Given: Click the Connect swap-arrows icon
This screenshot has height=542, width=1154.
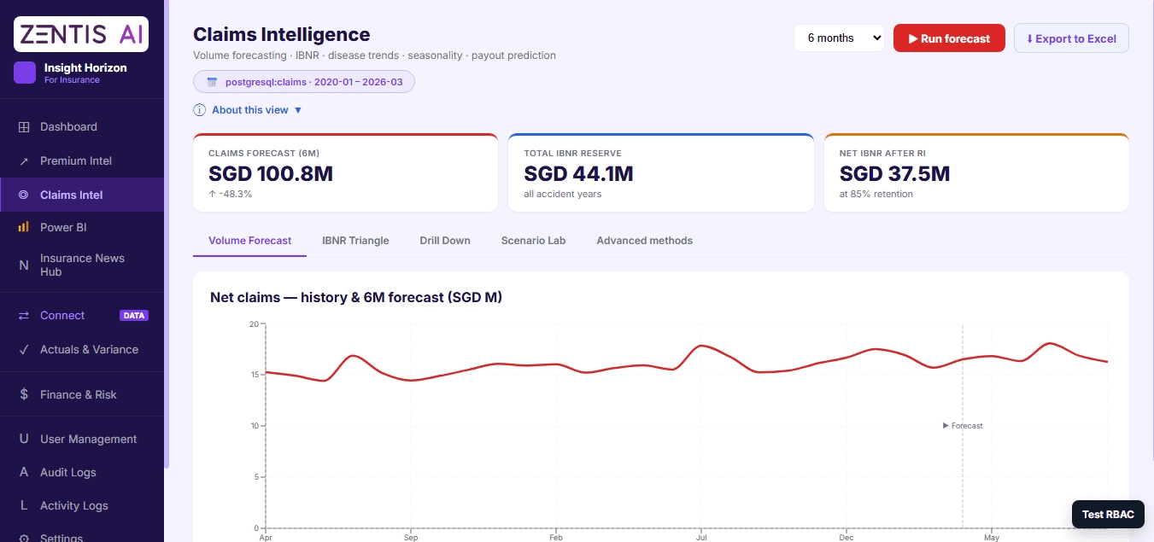Looking at the screenshot, I should 24,316.
